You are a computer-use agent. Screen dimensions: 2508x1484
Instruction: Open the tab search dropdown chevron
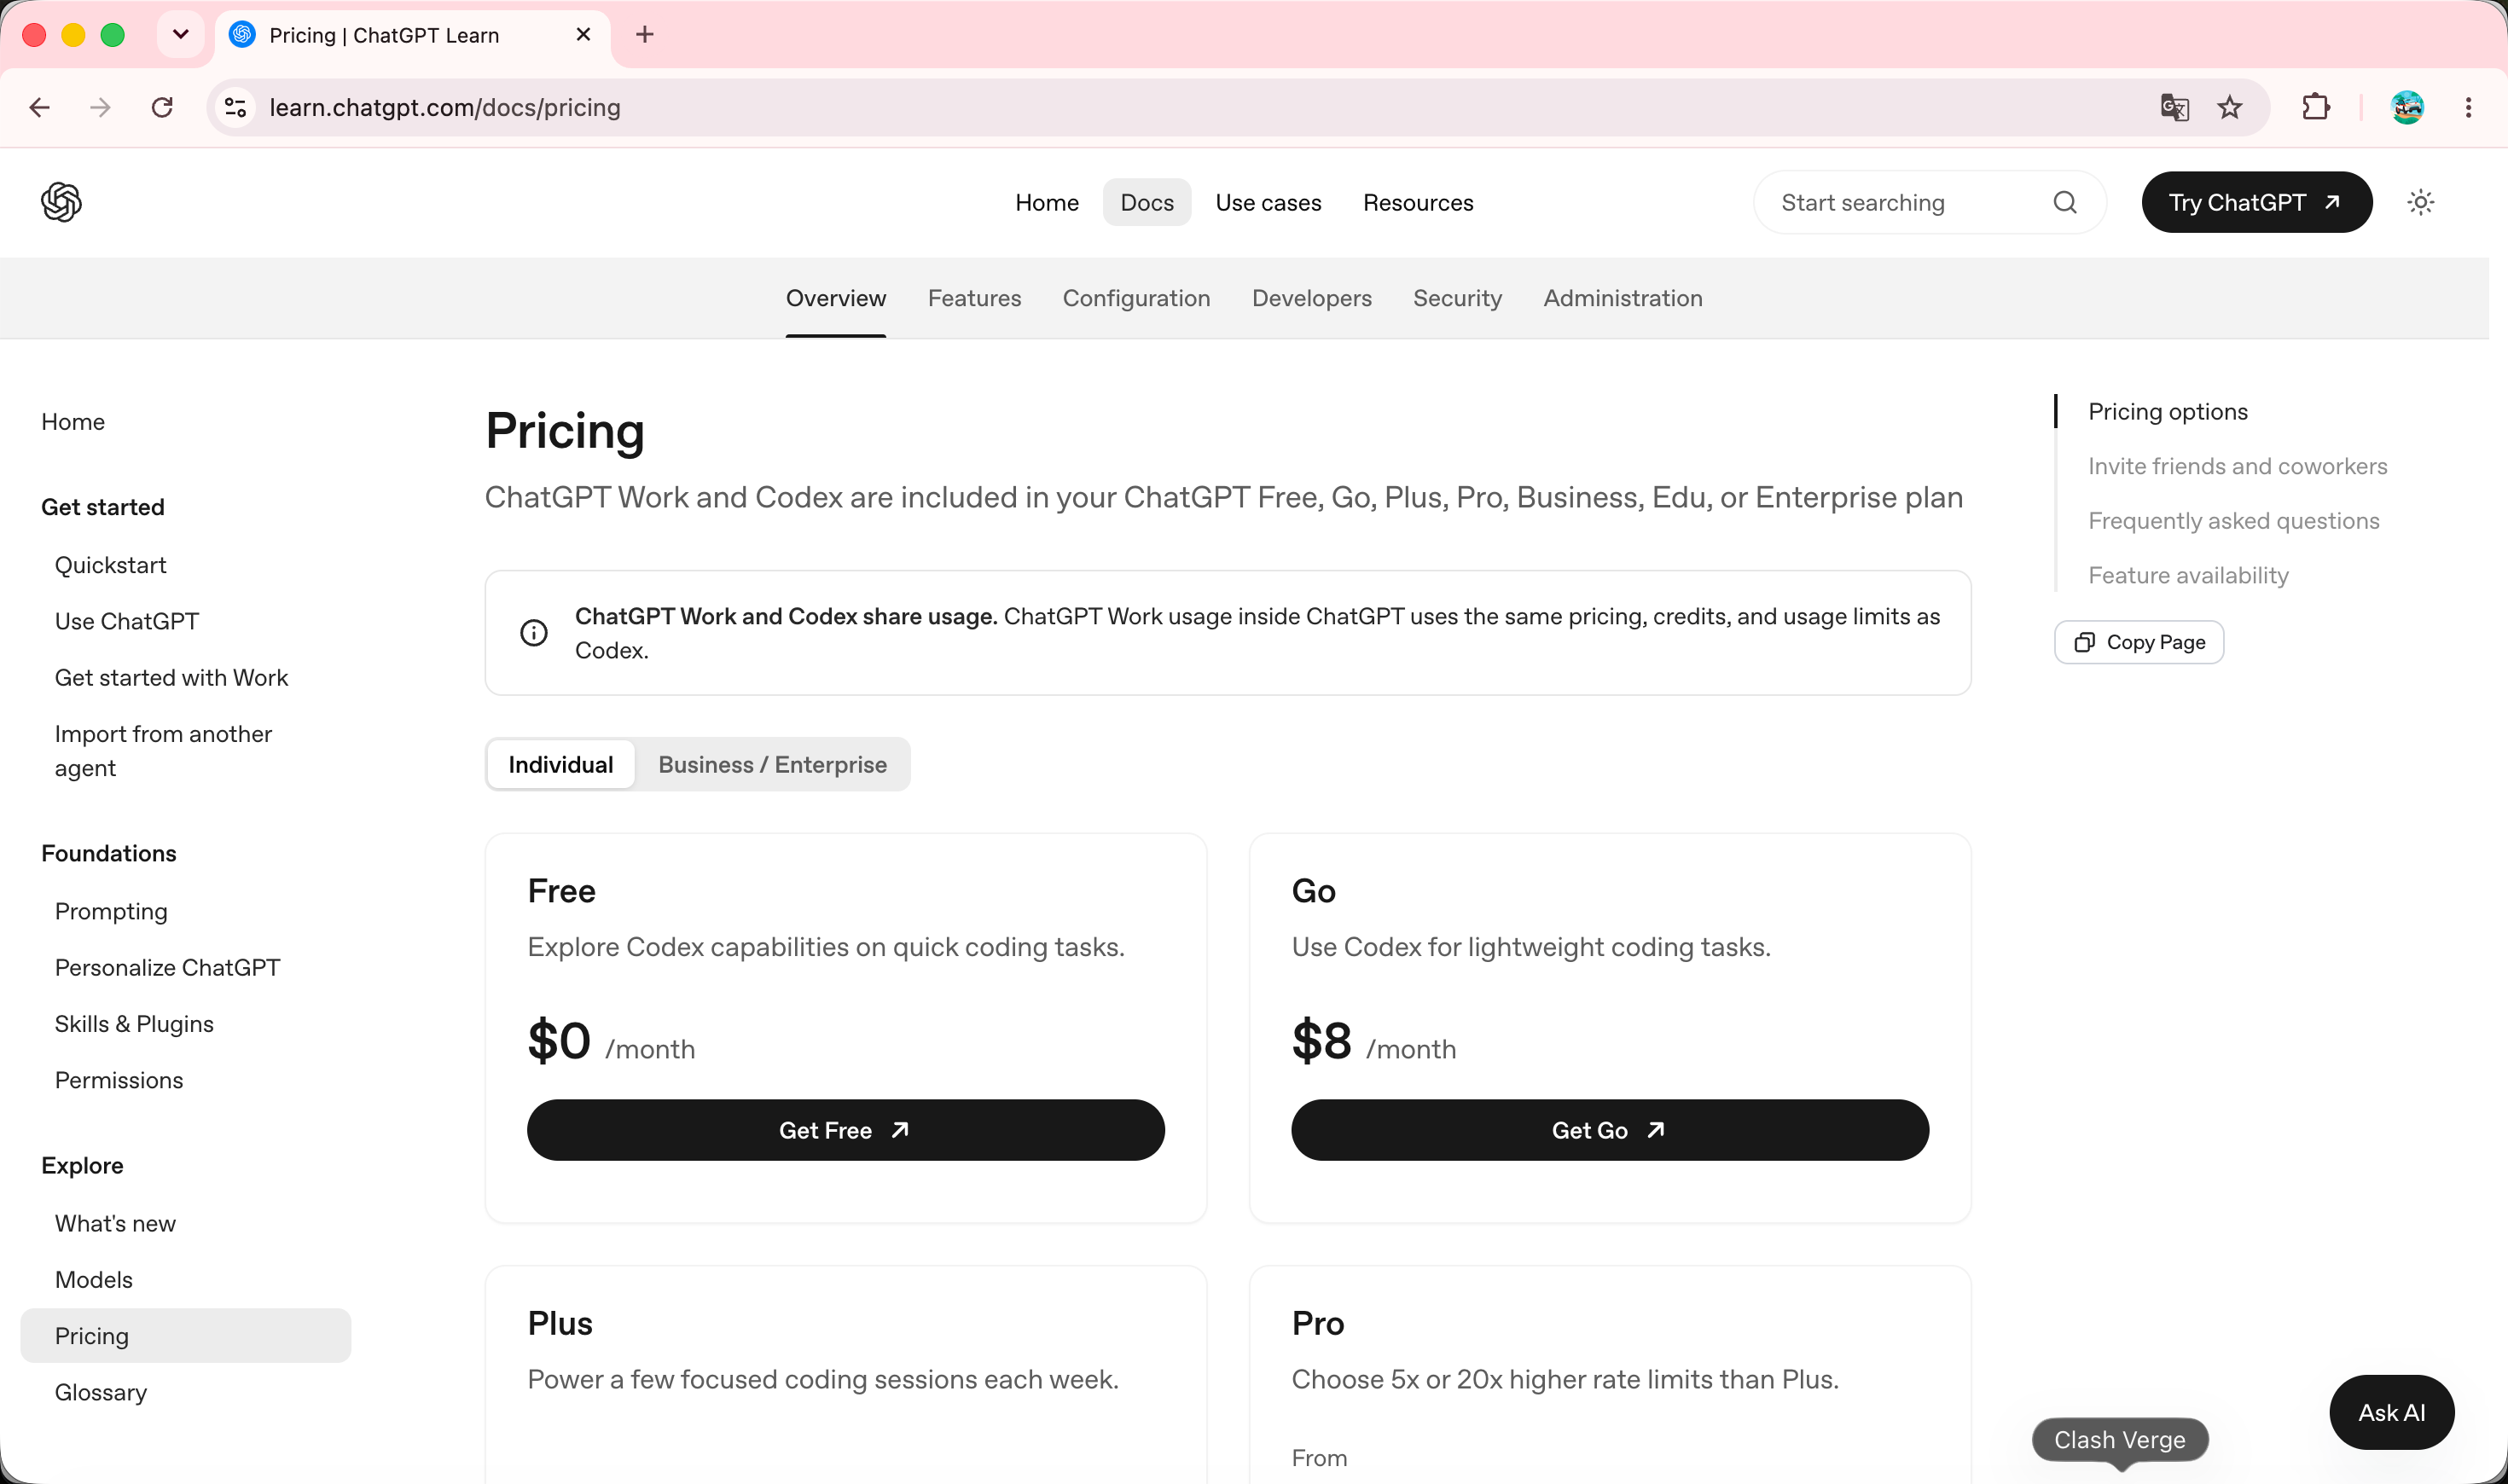(181, 35)
